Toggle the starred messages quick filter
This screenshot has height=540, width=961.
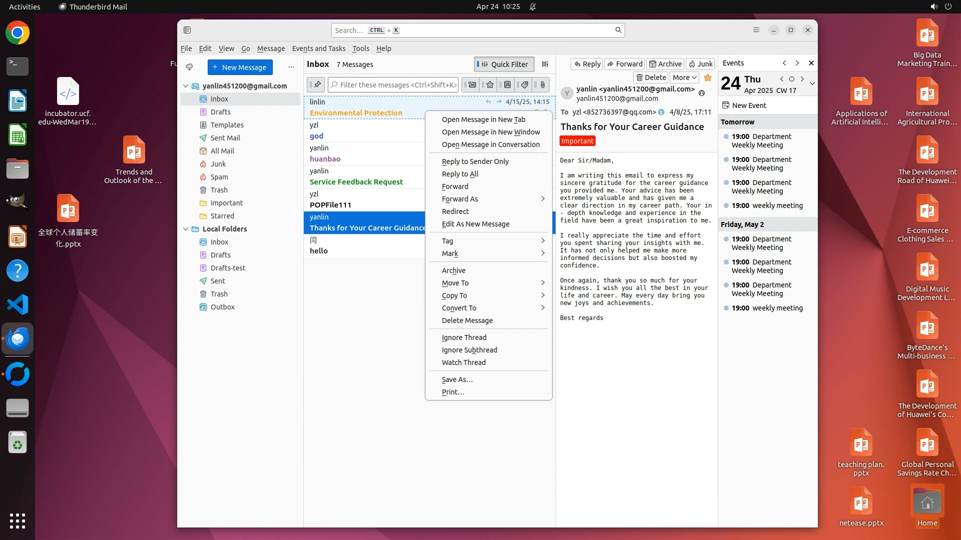coord(490,84)
